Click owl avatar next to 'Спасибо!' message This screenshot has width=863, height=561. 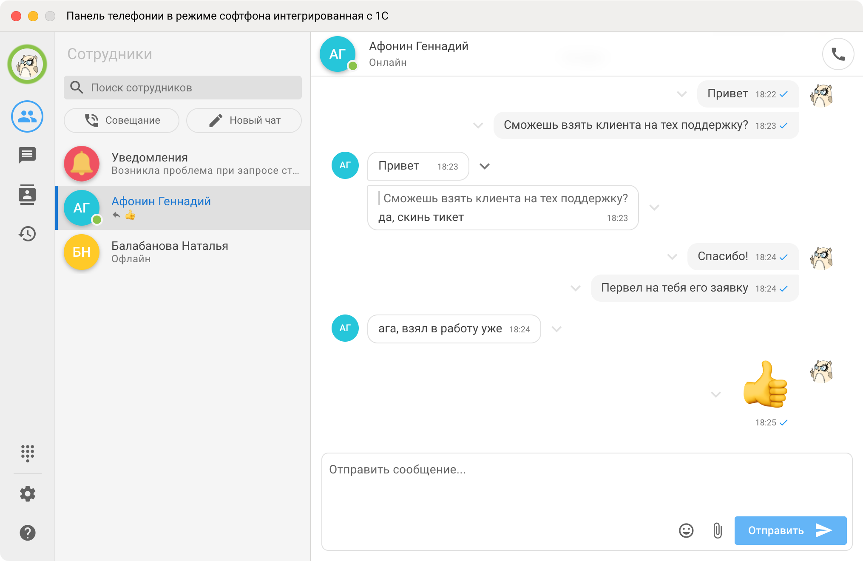click(x=822, y=258)
